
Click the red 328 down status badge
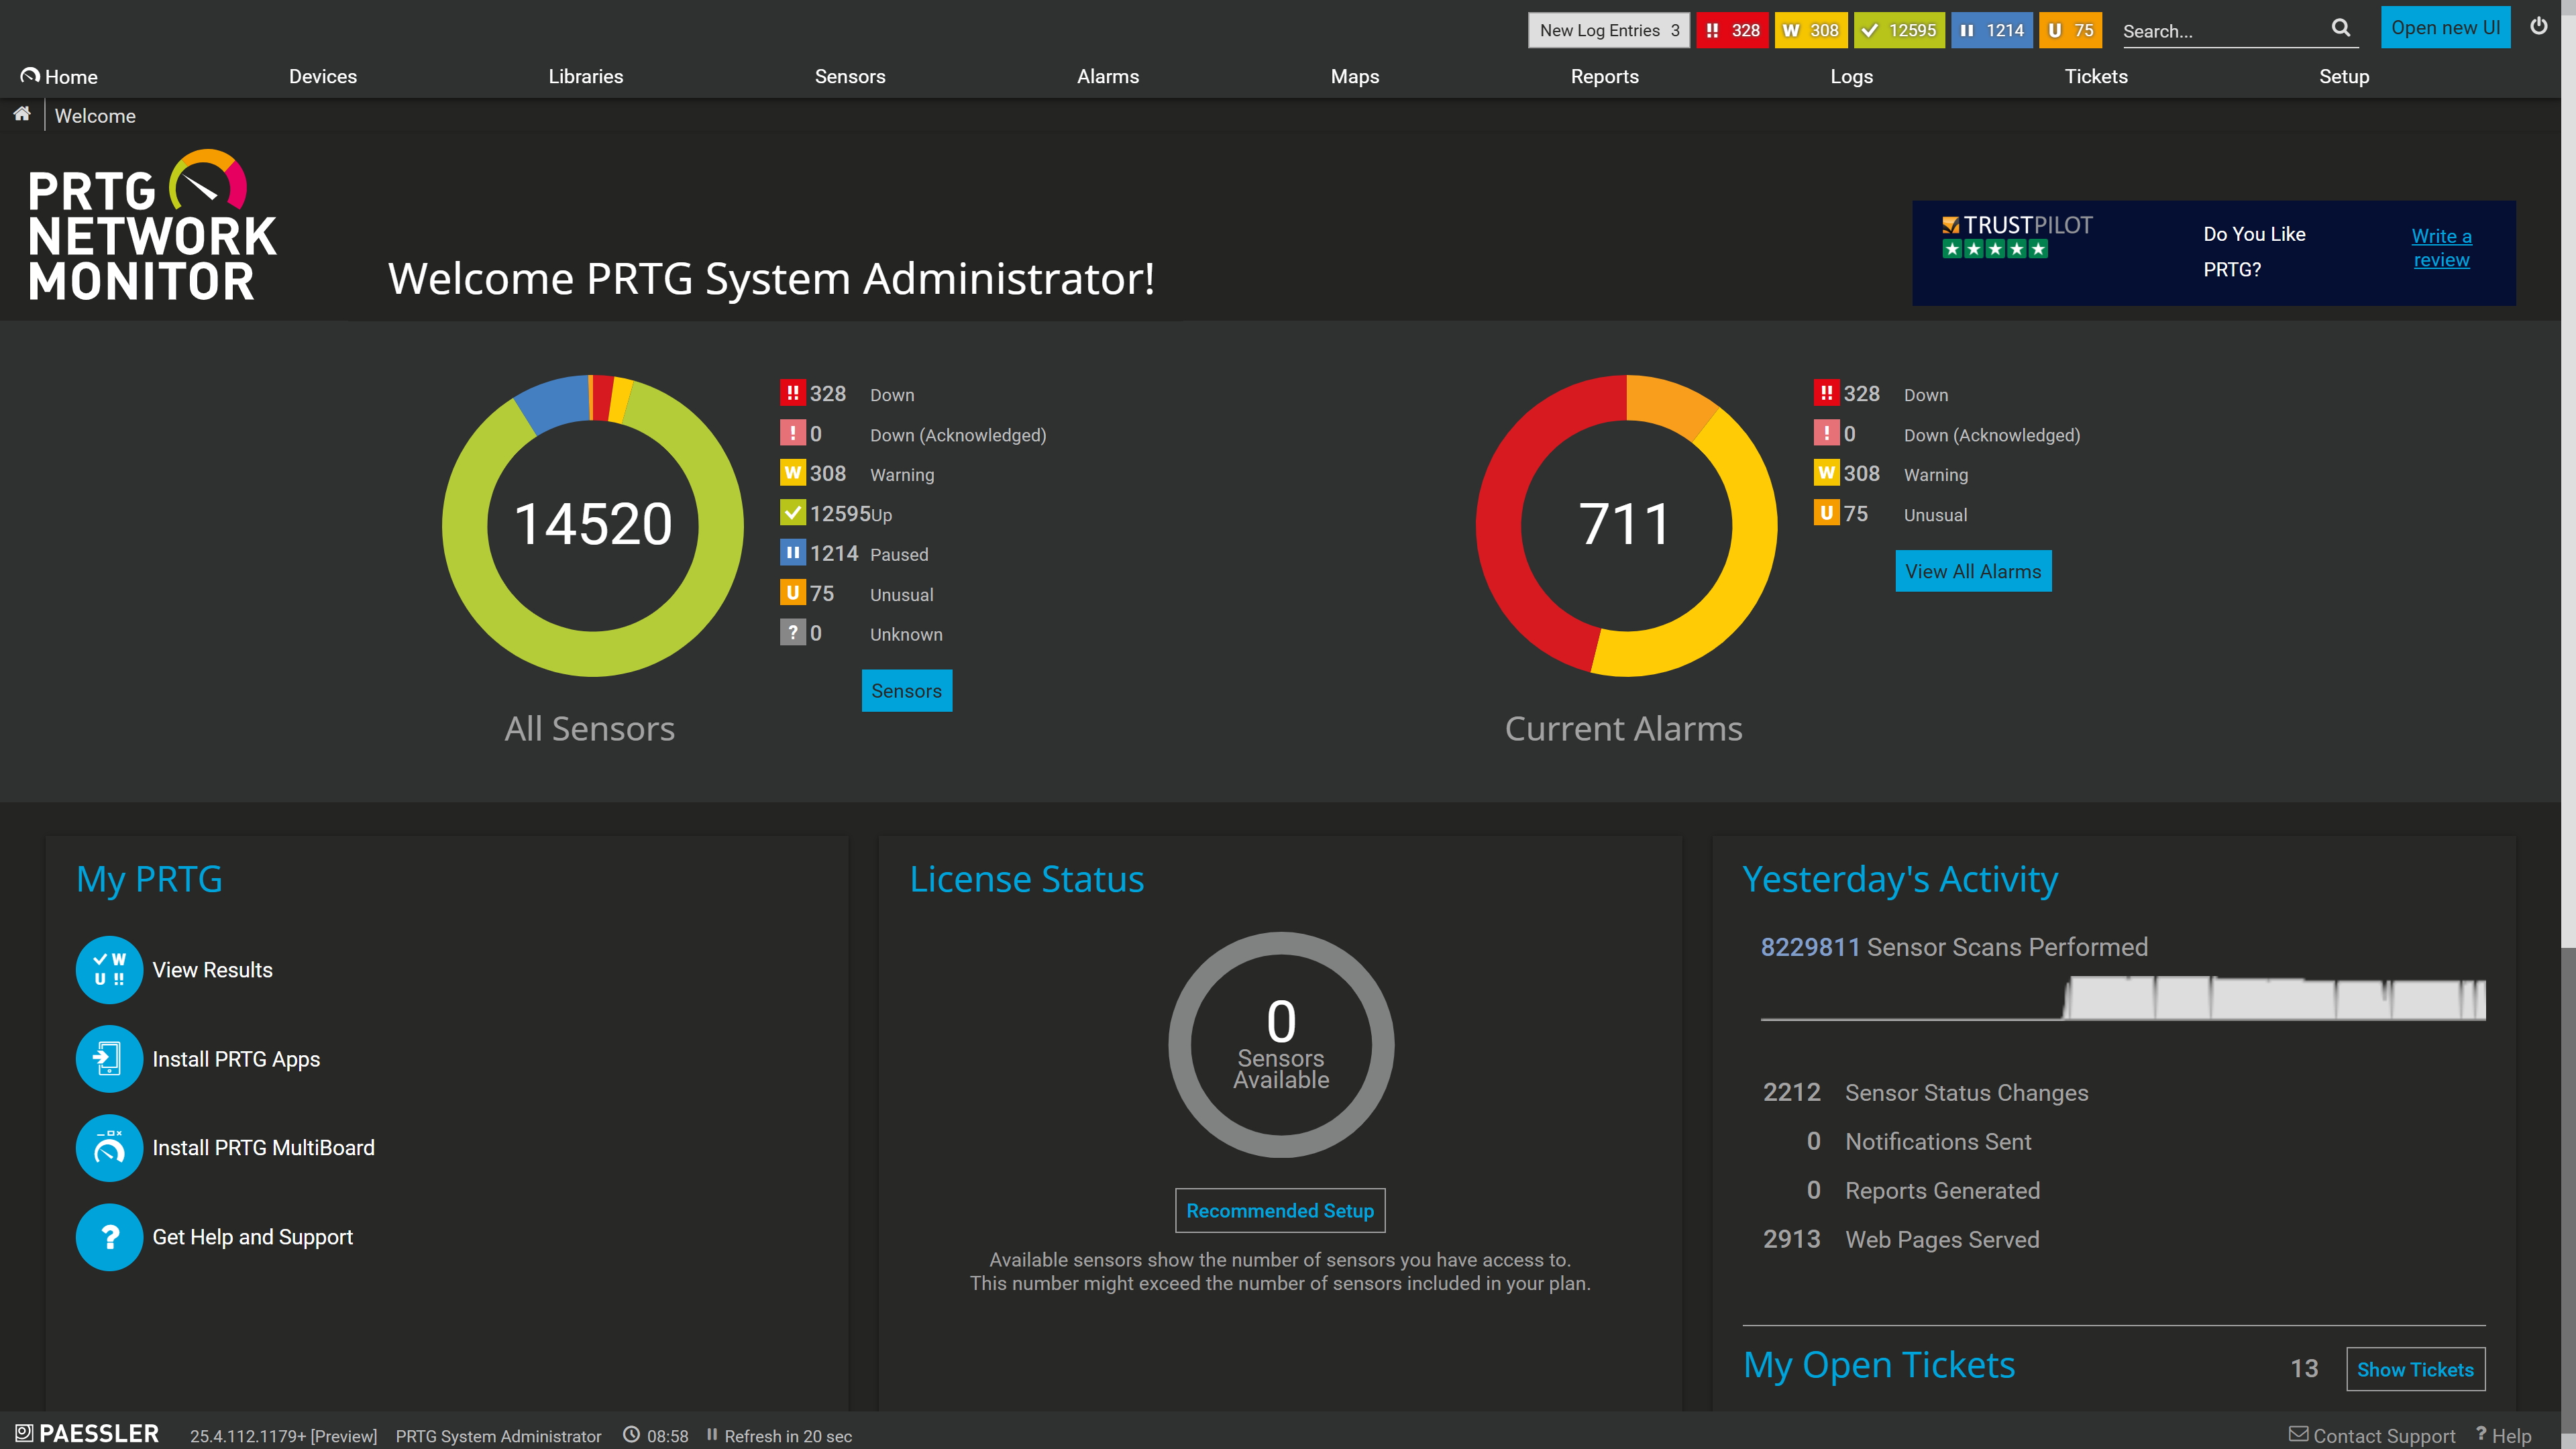point(1732,30)
